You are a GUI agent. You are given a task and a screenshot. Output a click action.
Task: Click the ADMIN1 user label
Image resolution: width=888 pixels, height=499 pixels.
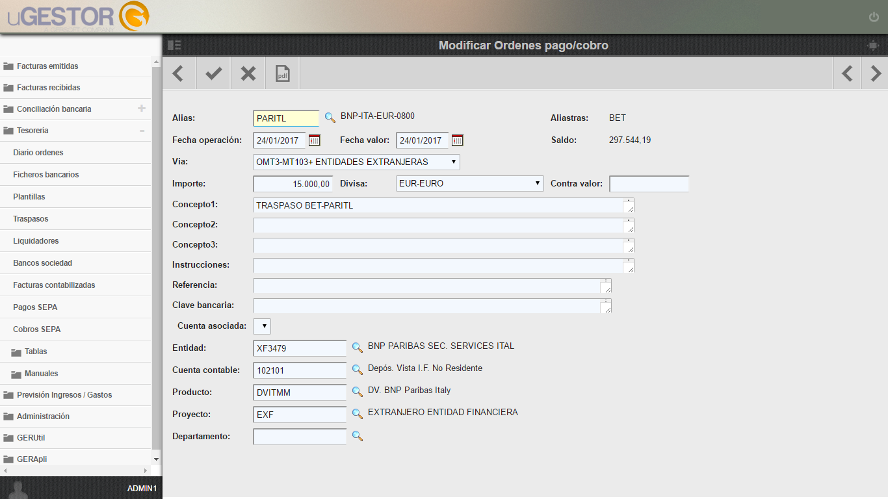coord(142,488)
